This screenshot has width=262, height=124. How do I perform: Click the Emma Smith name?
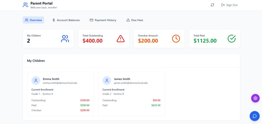51,79
